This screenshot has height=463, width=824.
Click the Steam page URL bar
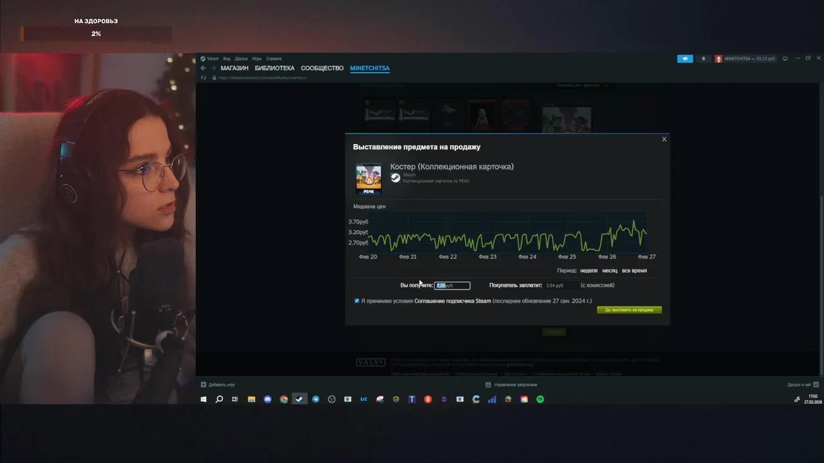262,78
